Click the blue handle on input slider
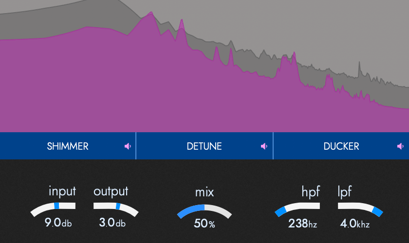409x243 pixels. coord(56,206)
